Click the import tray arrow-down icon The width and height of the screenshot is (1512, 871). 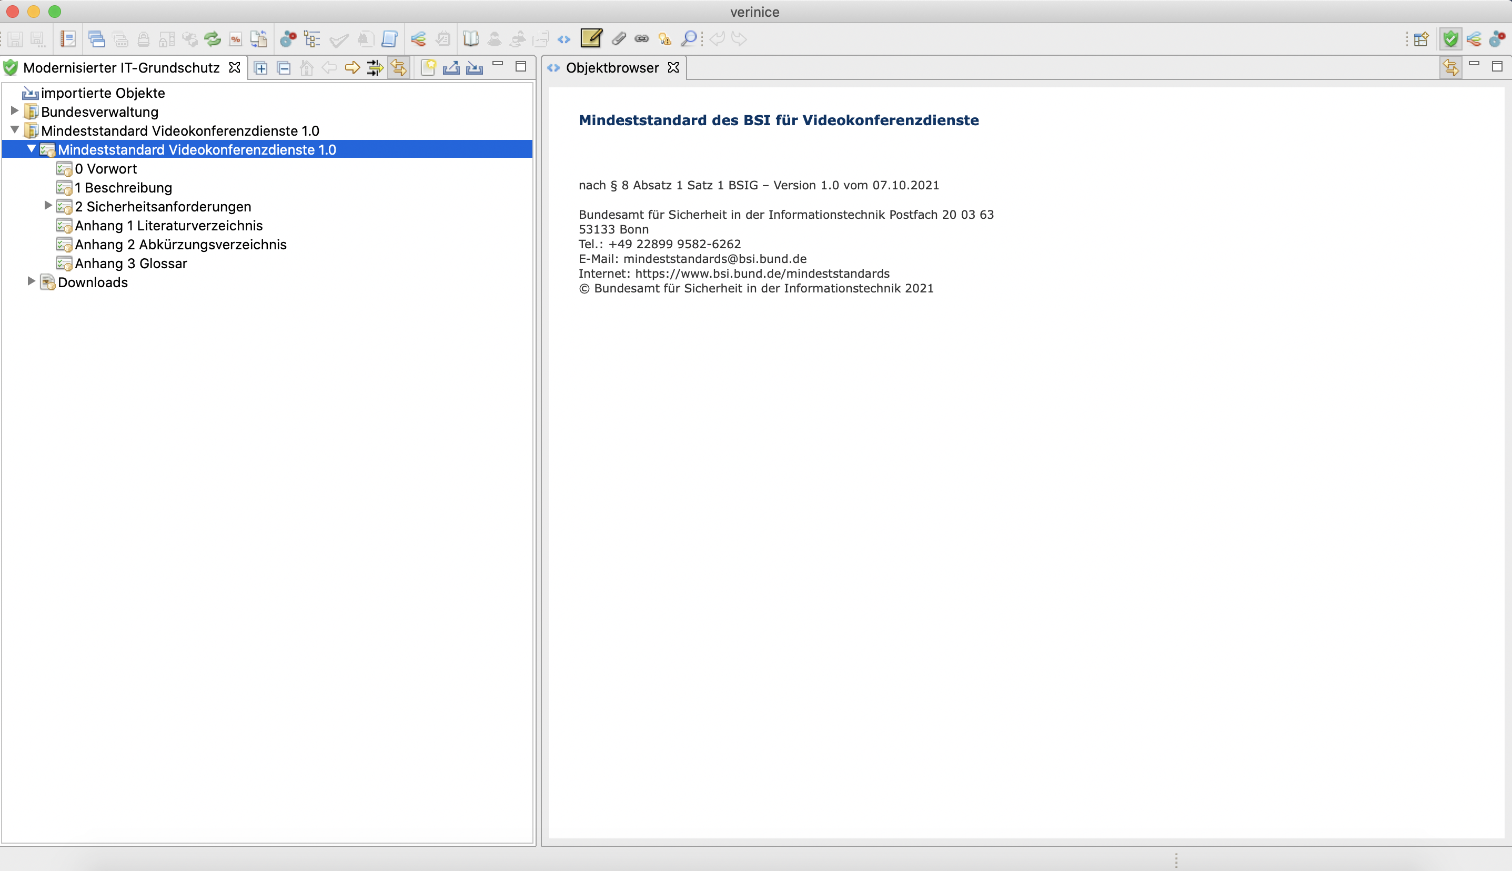(475, 68)
